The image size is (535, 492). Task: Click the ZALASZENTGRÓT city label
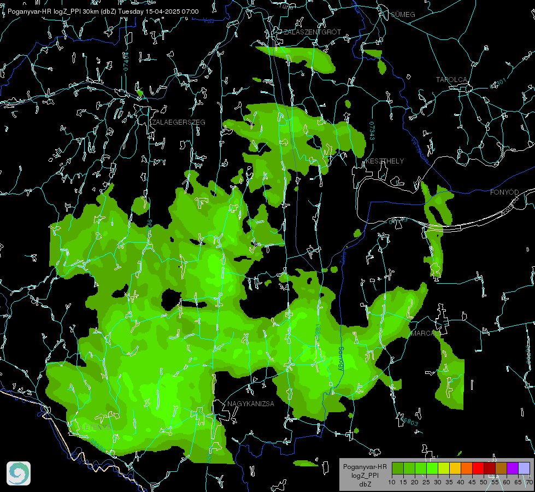point(312,32)
